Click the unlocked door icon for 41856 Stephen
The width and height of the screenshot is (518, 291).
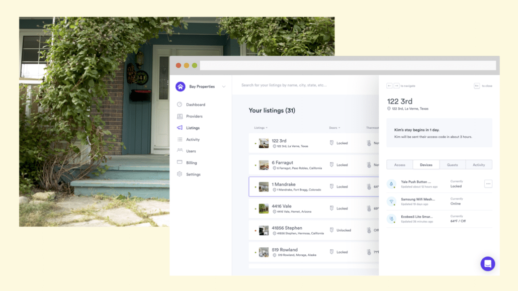tap(332, 230)
